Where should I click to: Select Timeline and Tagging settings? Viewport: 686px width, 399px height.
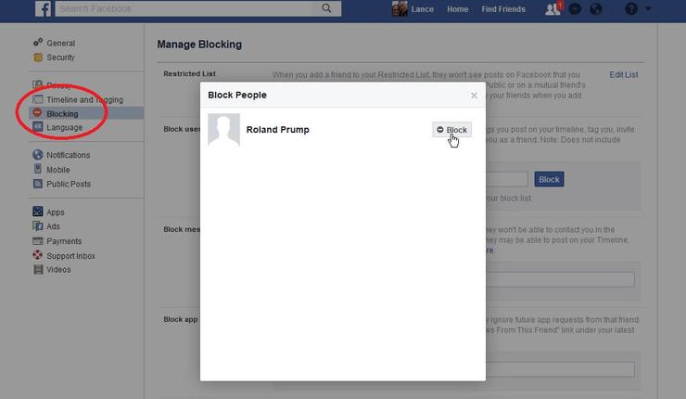(x=85, y=100)
